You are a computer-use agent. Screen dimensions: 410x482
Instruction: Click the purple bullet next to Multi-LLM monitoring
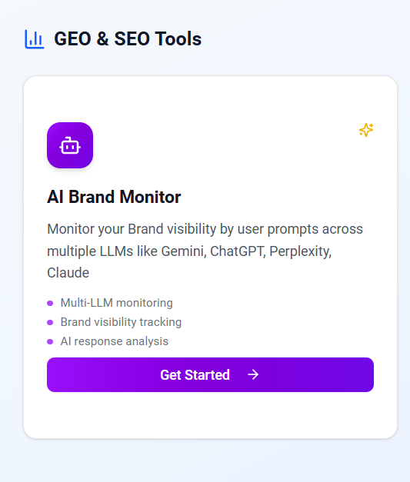(50, 304)
